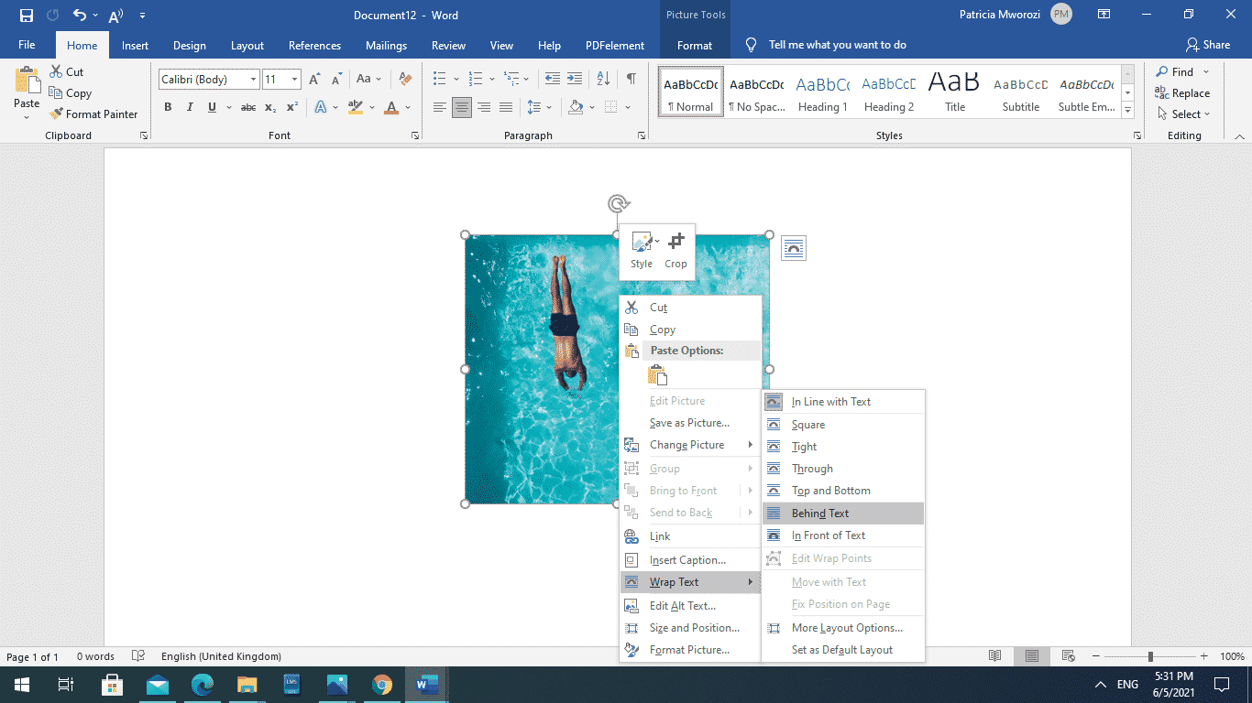Select subscript formatting
The height and width of the screenshot is (703, 1252).
point(270,107)
